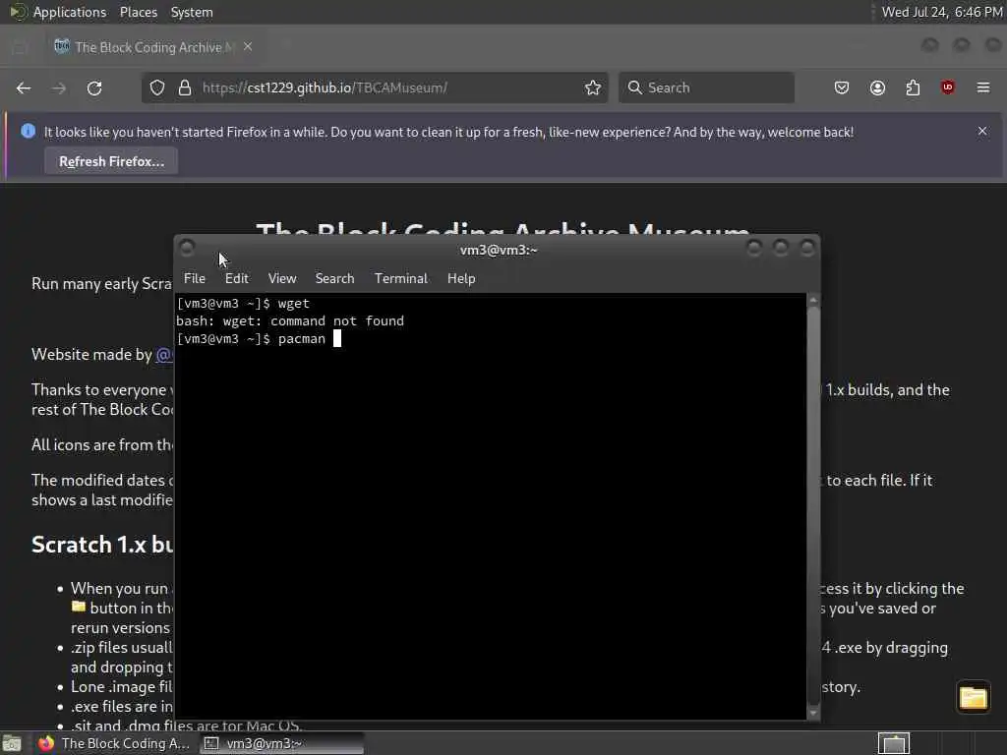1007x755 pixels.
Task: Click The Block Coding A... taskbar button
Action: [x=114, y=743]
